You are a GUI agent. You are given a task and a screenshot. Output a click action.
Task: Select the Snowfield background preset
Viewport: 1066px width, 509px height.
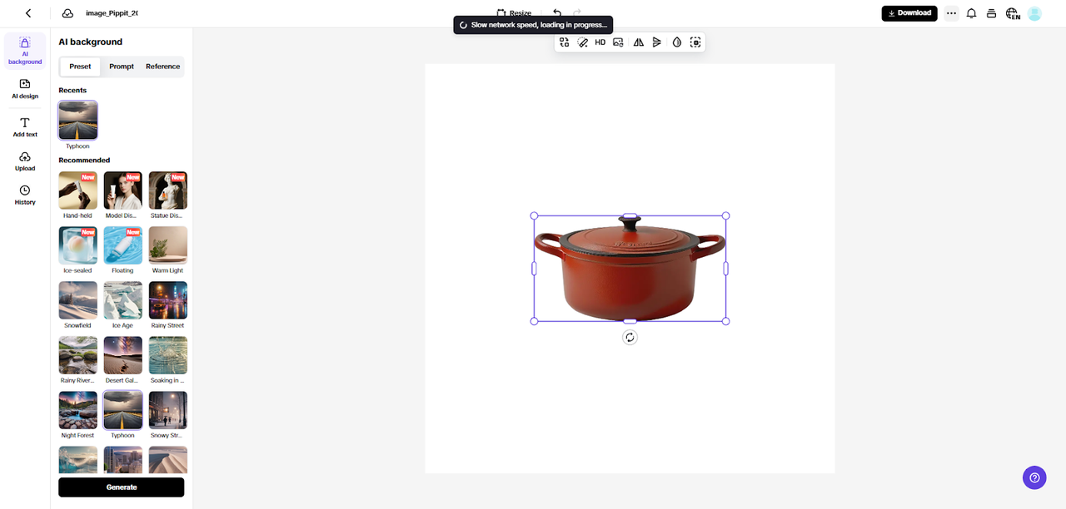point(77,301)
